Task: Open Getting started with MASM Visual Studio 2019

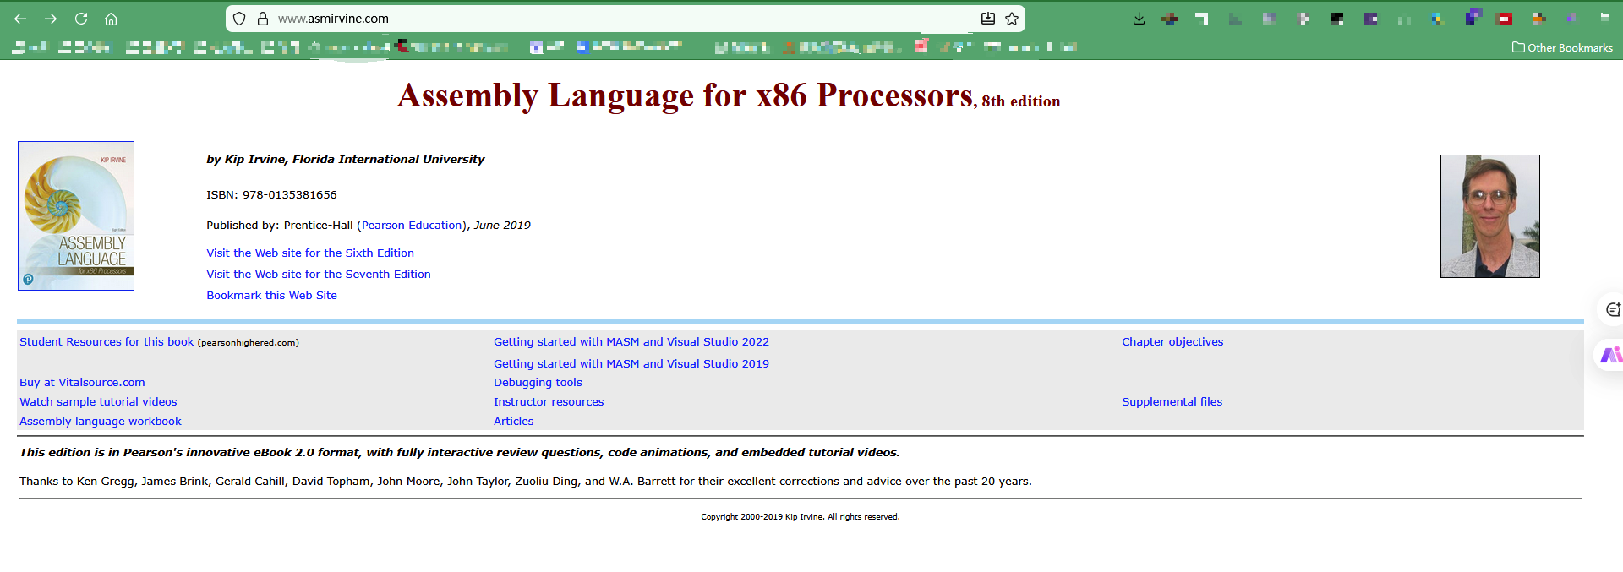Action: tap(631, 363)
